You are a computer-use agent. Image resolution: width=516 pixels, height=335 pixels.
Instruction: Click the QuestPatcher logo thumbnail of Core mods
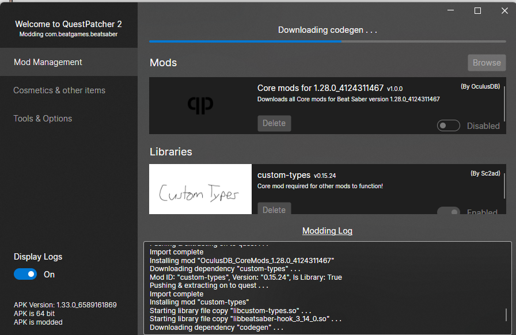pos(200,105)
